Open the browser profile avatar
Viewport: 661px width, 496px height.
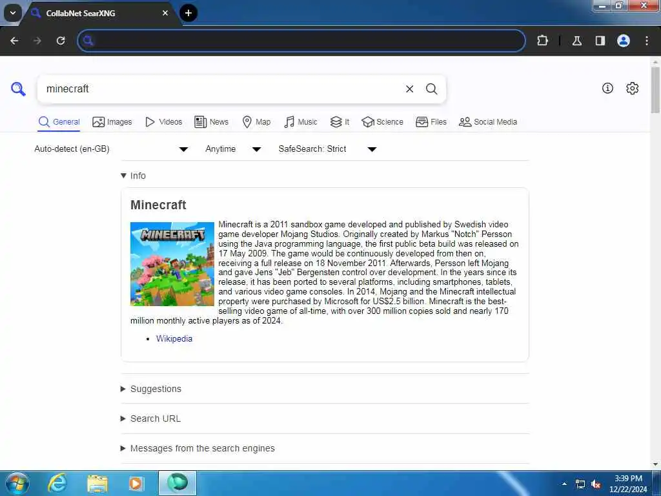624,41
